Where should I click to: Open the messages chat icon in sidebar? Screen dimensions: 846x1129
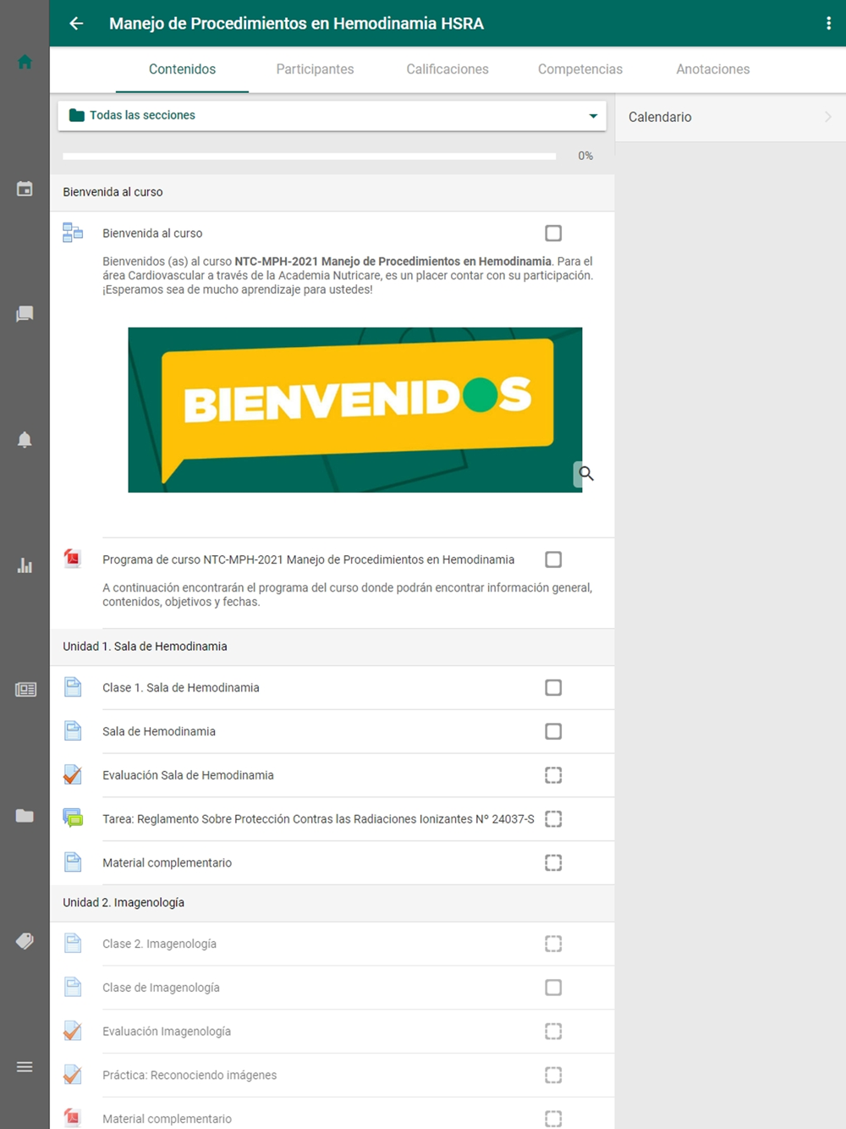25,314
